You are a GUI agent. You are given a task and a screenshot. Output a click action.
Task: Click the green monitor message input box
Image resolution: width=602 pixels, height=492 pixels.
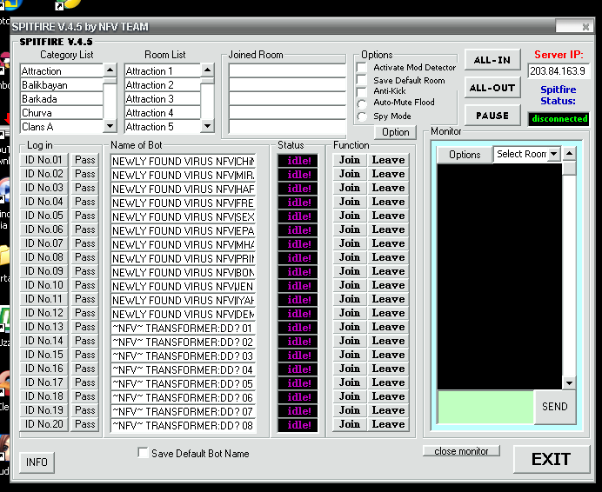(x=485, y=407)
